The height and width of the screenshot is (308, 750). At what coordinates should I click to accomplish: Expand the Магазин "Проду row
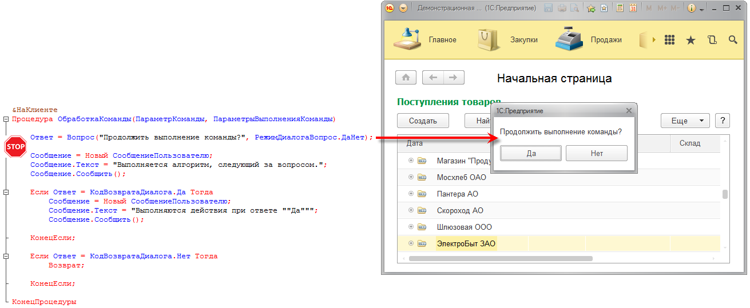point(411,161)
